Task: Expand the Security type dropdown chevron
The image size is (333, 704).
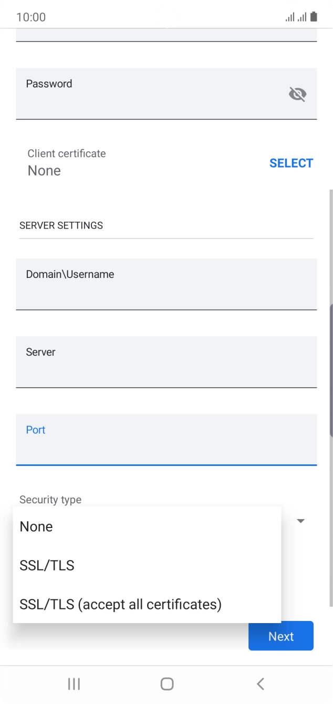Action: (x=300, y=521)
